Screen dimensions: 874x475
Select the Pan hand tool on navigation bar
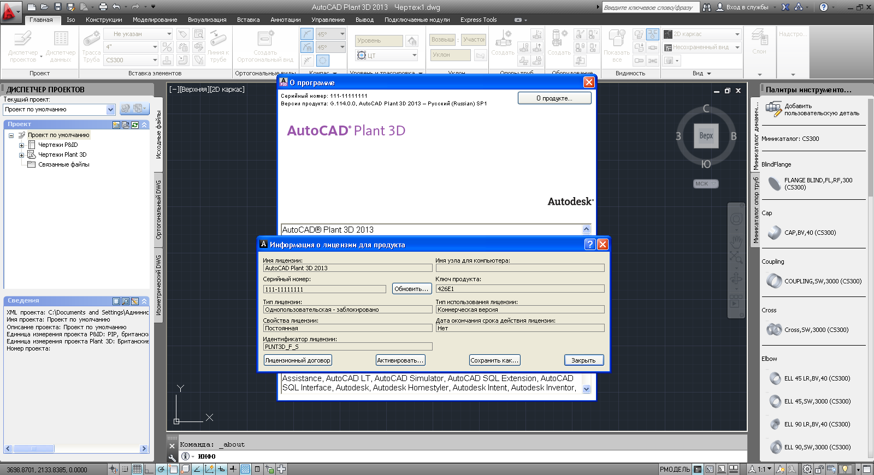click(736, 241)
